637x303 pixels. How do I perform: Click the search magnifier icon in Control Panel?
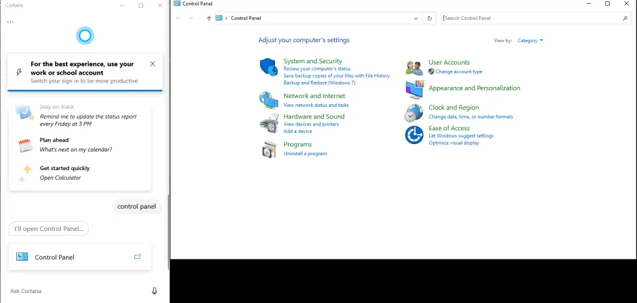pos(625,18)
